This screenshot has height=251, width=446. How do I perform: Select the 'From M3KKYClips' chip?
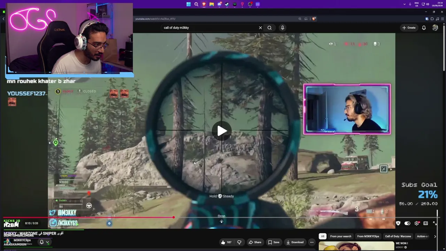pyautogui.click(x=368, y=236)
